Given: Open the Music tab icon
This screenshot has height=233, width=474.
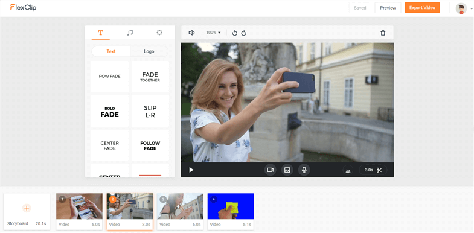Looking at the screenshot, I should pyautogui.click(x=130, y=33).
